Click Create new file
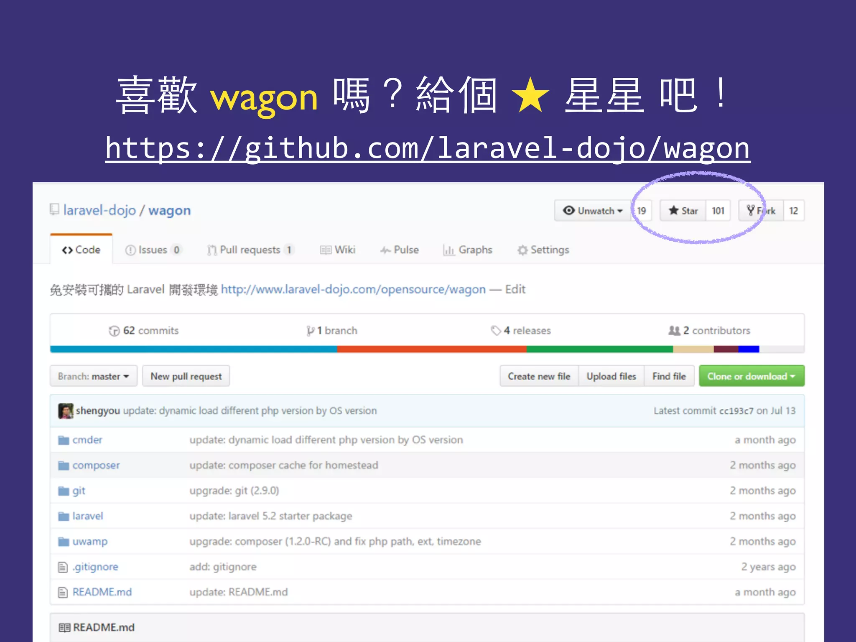 point(539,376)
